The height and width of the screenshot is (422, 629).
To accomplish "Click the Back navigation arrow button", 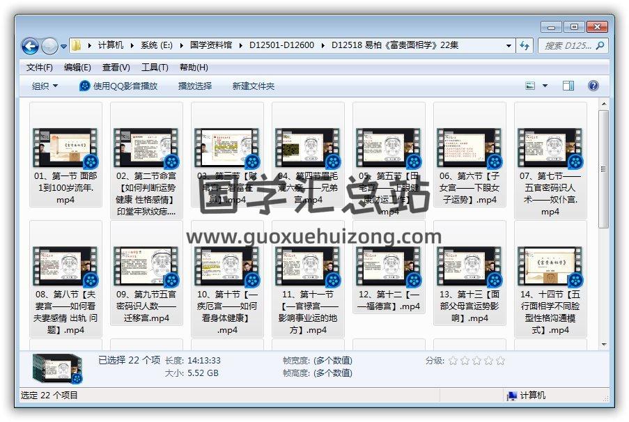I will click(x=30, y=46).
